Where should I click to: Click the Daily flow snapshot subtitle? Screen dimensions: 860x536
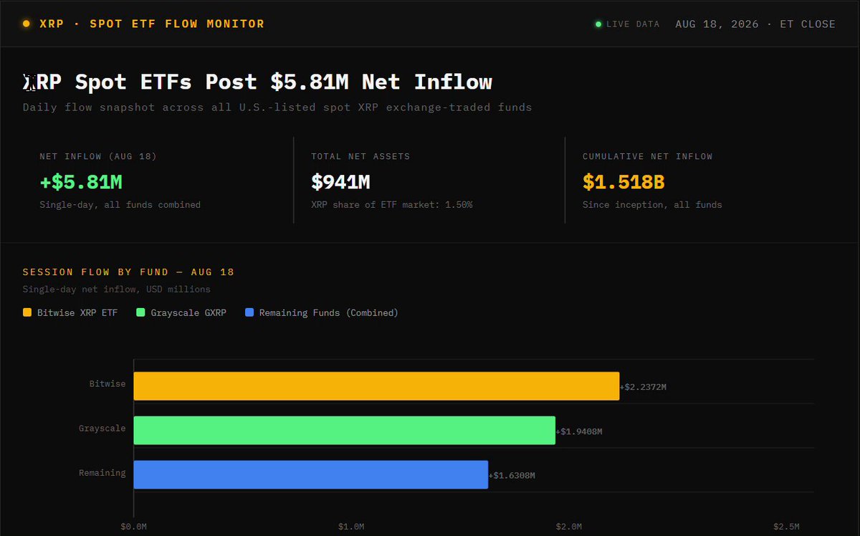277,107
